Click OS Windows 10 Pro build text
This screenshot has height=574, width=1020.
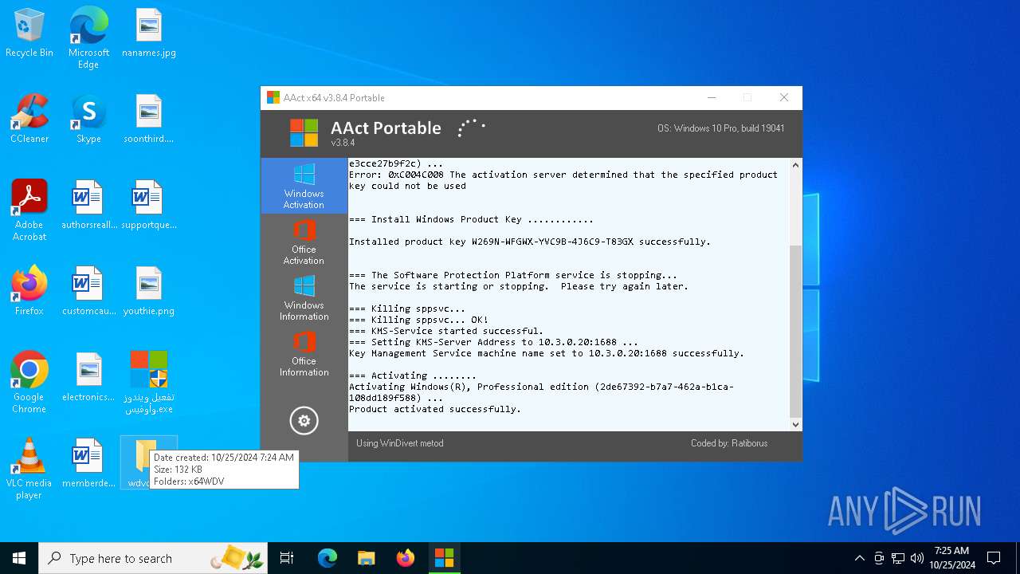click(x=720, y=128)
